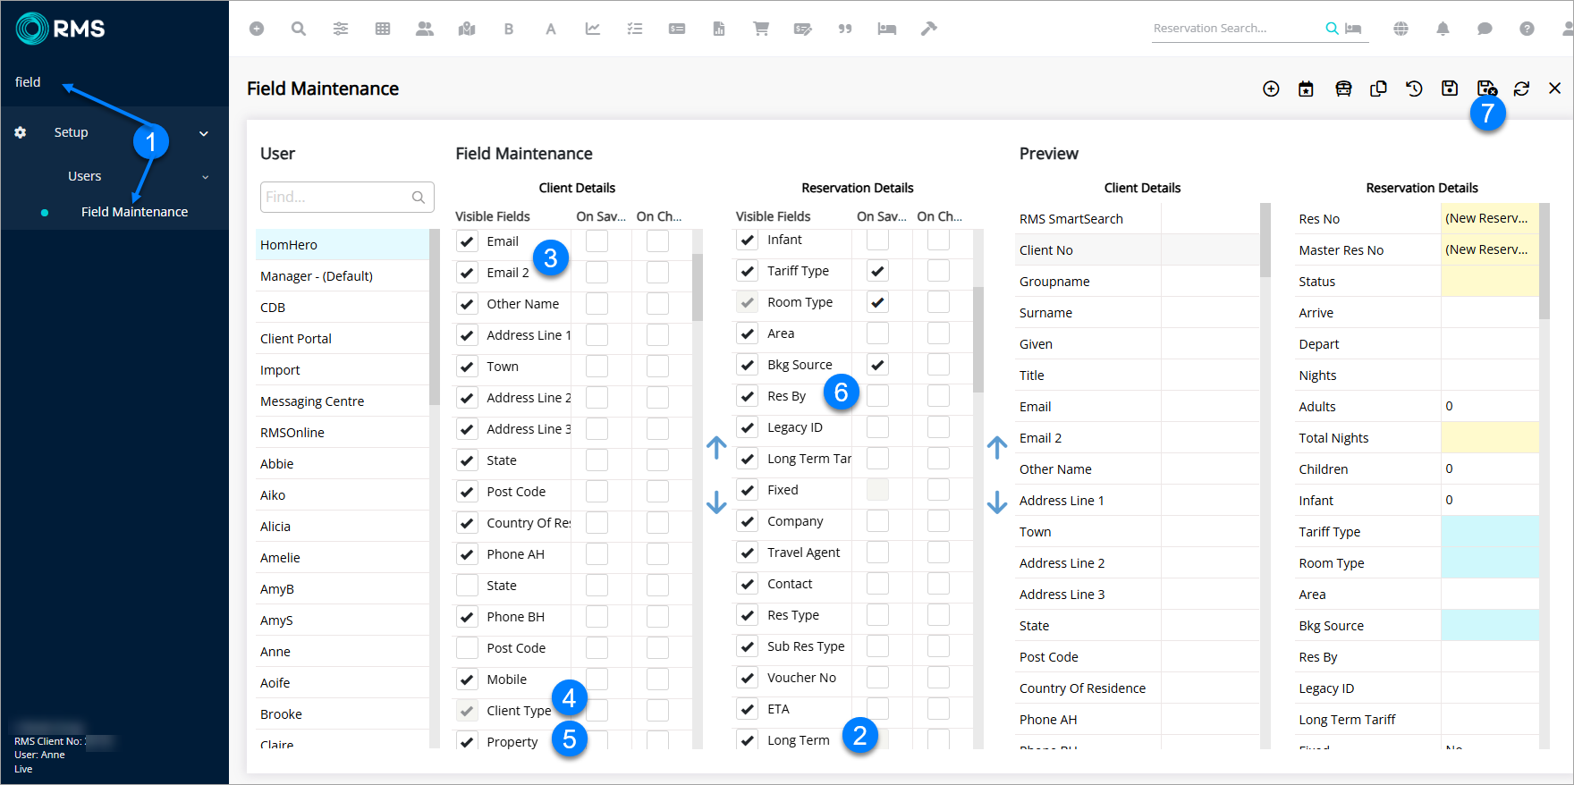Click the Save disk icon

(x=1450, y=89)
